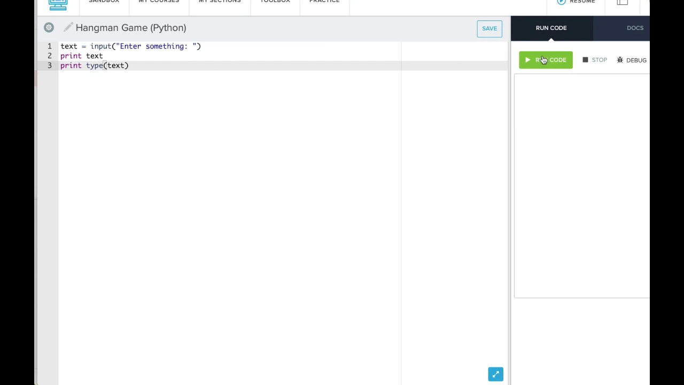Screen dimensions: 684x385
Task: Click line number 2 in the gutter
Action: tap(49, 56)
